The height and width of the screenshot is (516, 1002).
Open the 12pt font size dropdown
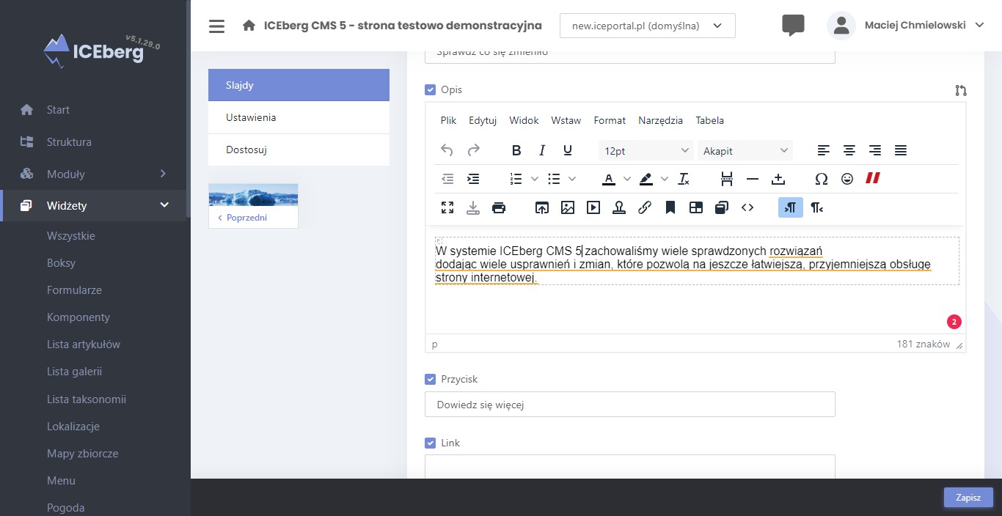click(x=646, y=150)
